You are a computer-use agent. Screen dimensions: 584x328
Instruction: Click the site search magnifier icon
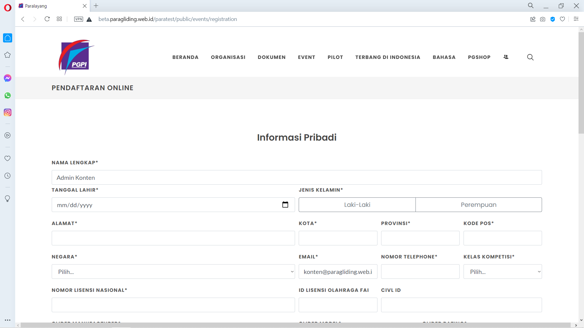[530, 57]
